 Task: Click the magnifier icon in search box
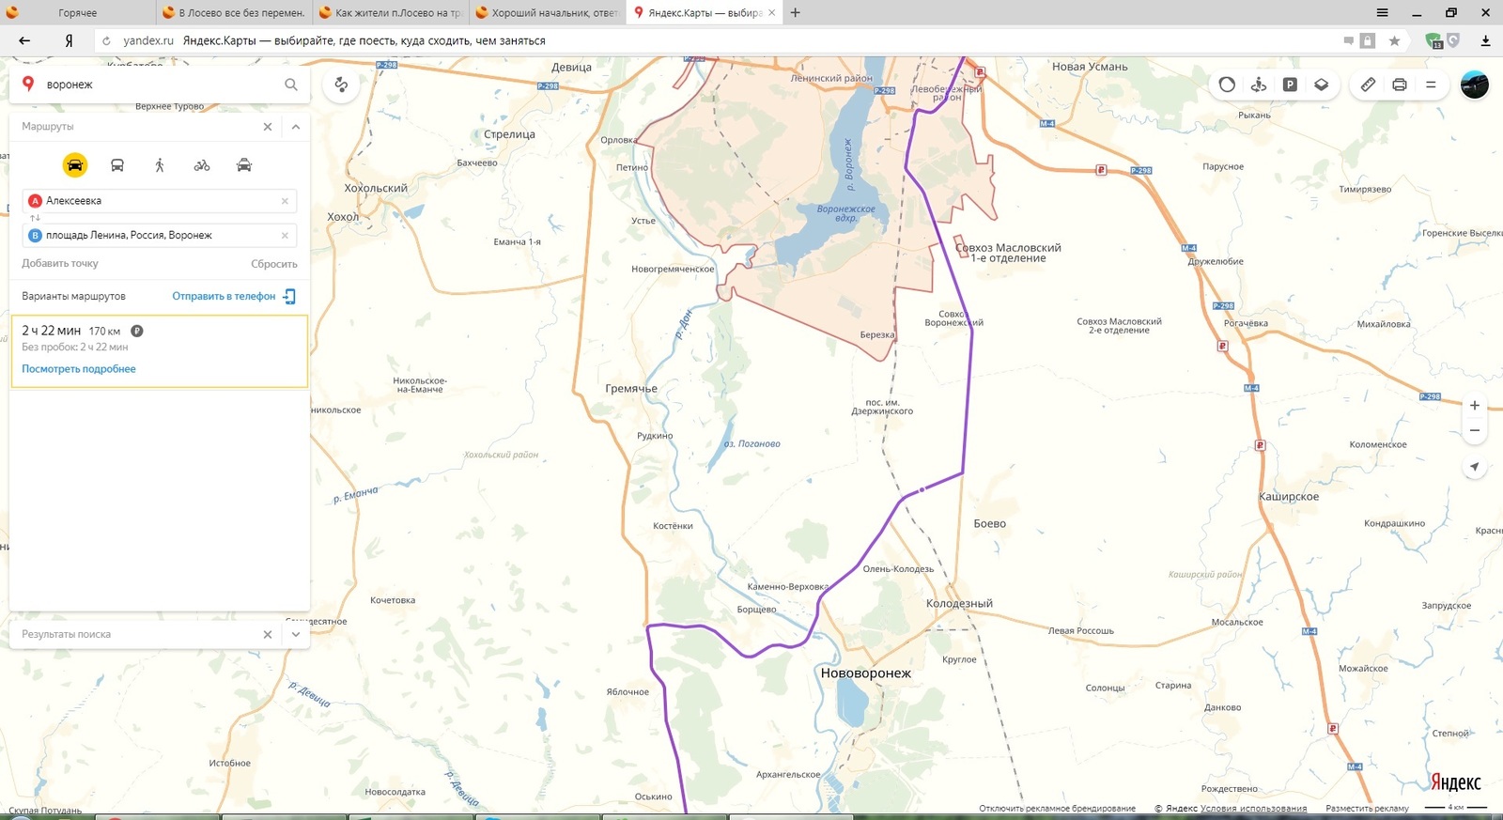click(291, 85)
